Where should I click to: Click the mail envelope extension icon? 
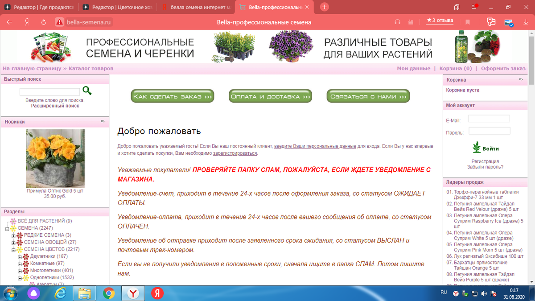(509, 22)
